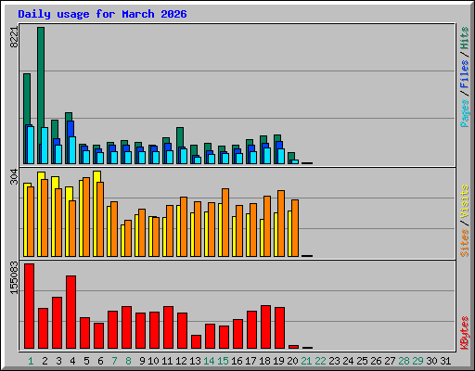Click day label 17 on the x-axis

click(x=250, y=361)
